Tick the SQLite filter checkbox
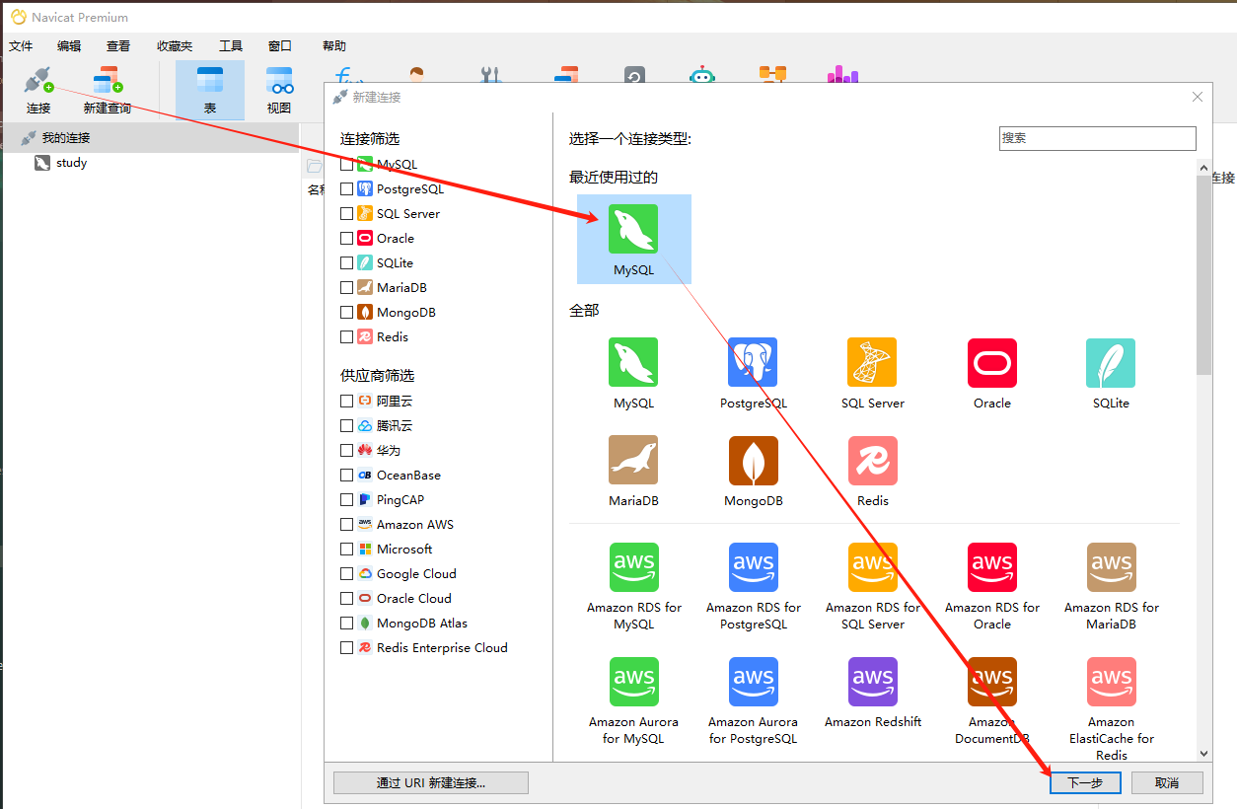 (x=346, y=262)
